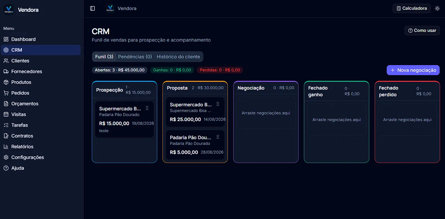Click the Proposta column title
Screen dimensions: 445x219
click(177, 88)
